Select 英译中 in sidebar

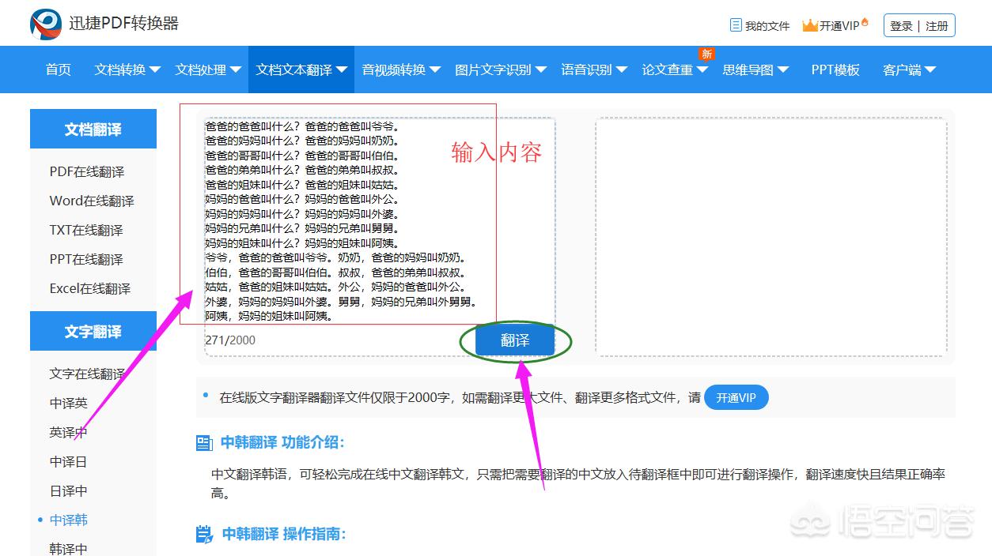69,432
